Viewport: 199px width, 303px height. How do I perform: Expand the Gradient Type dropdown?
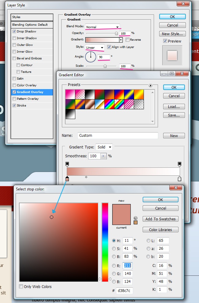[x=104, y=147]
